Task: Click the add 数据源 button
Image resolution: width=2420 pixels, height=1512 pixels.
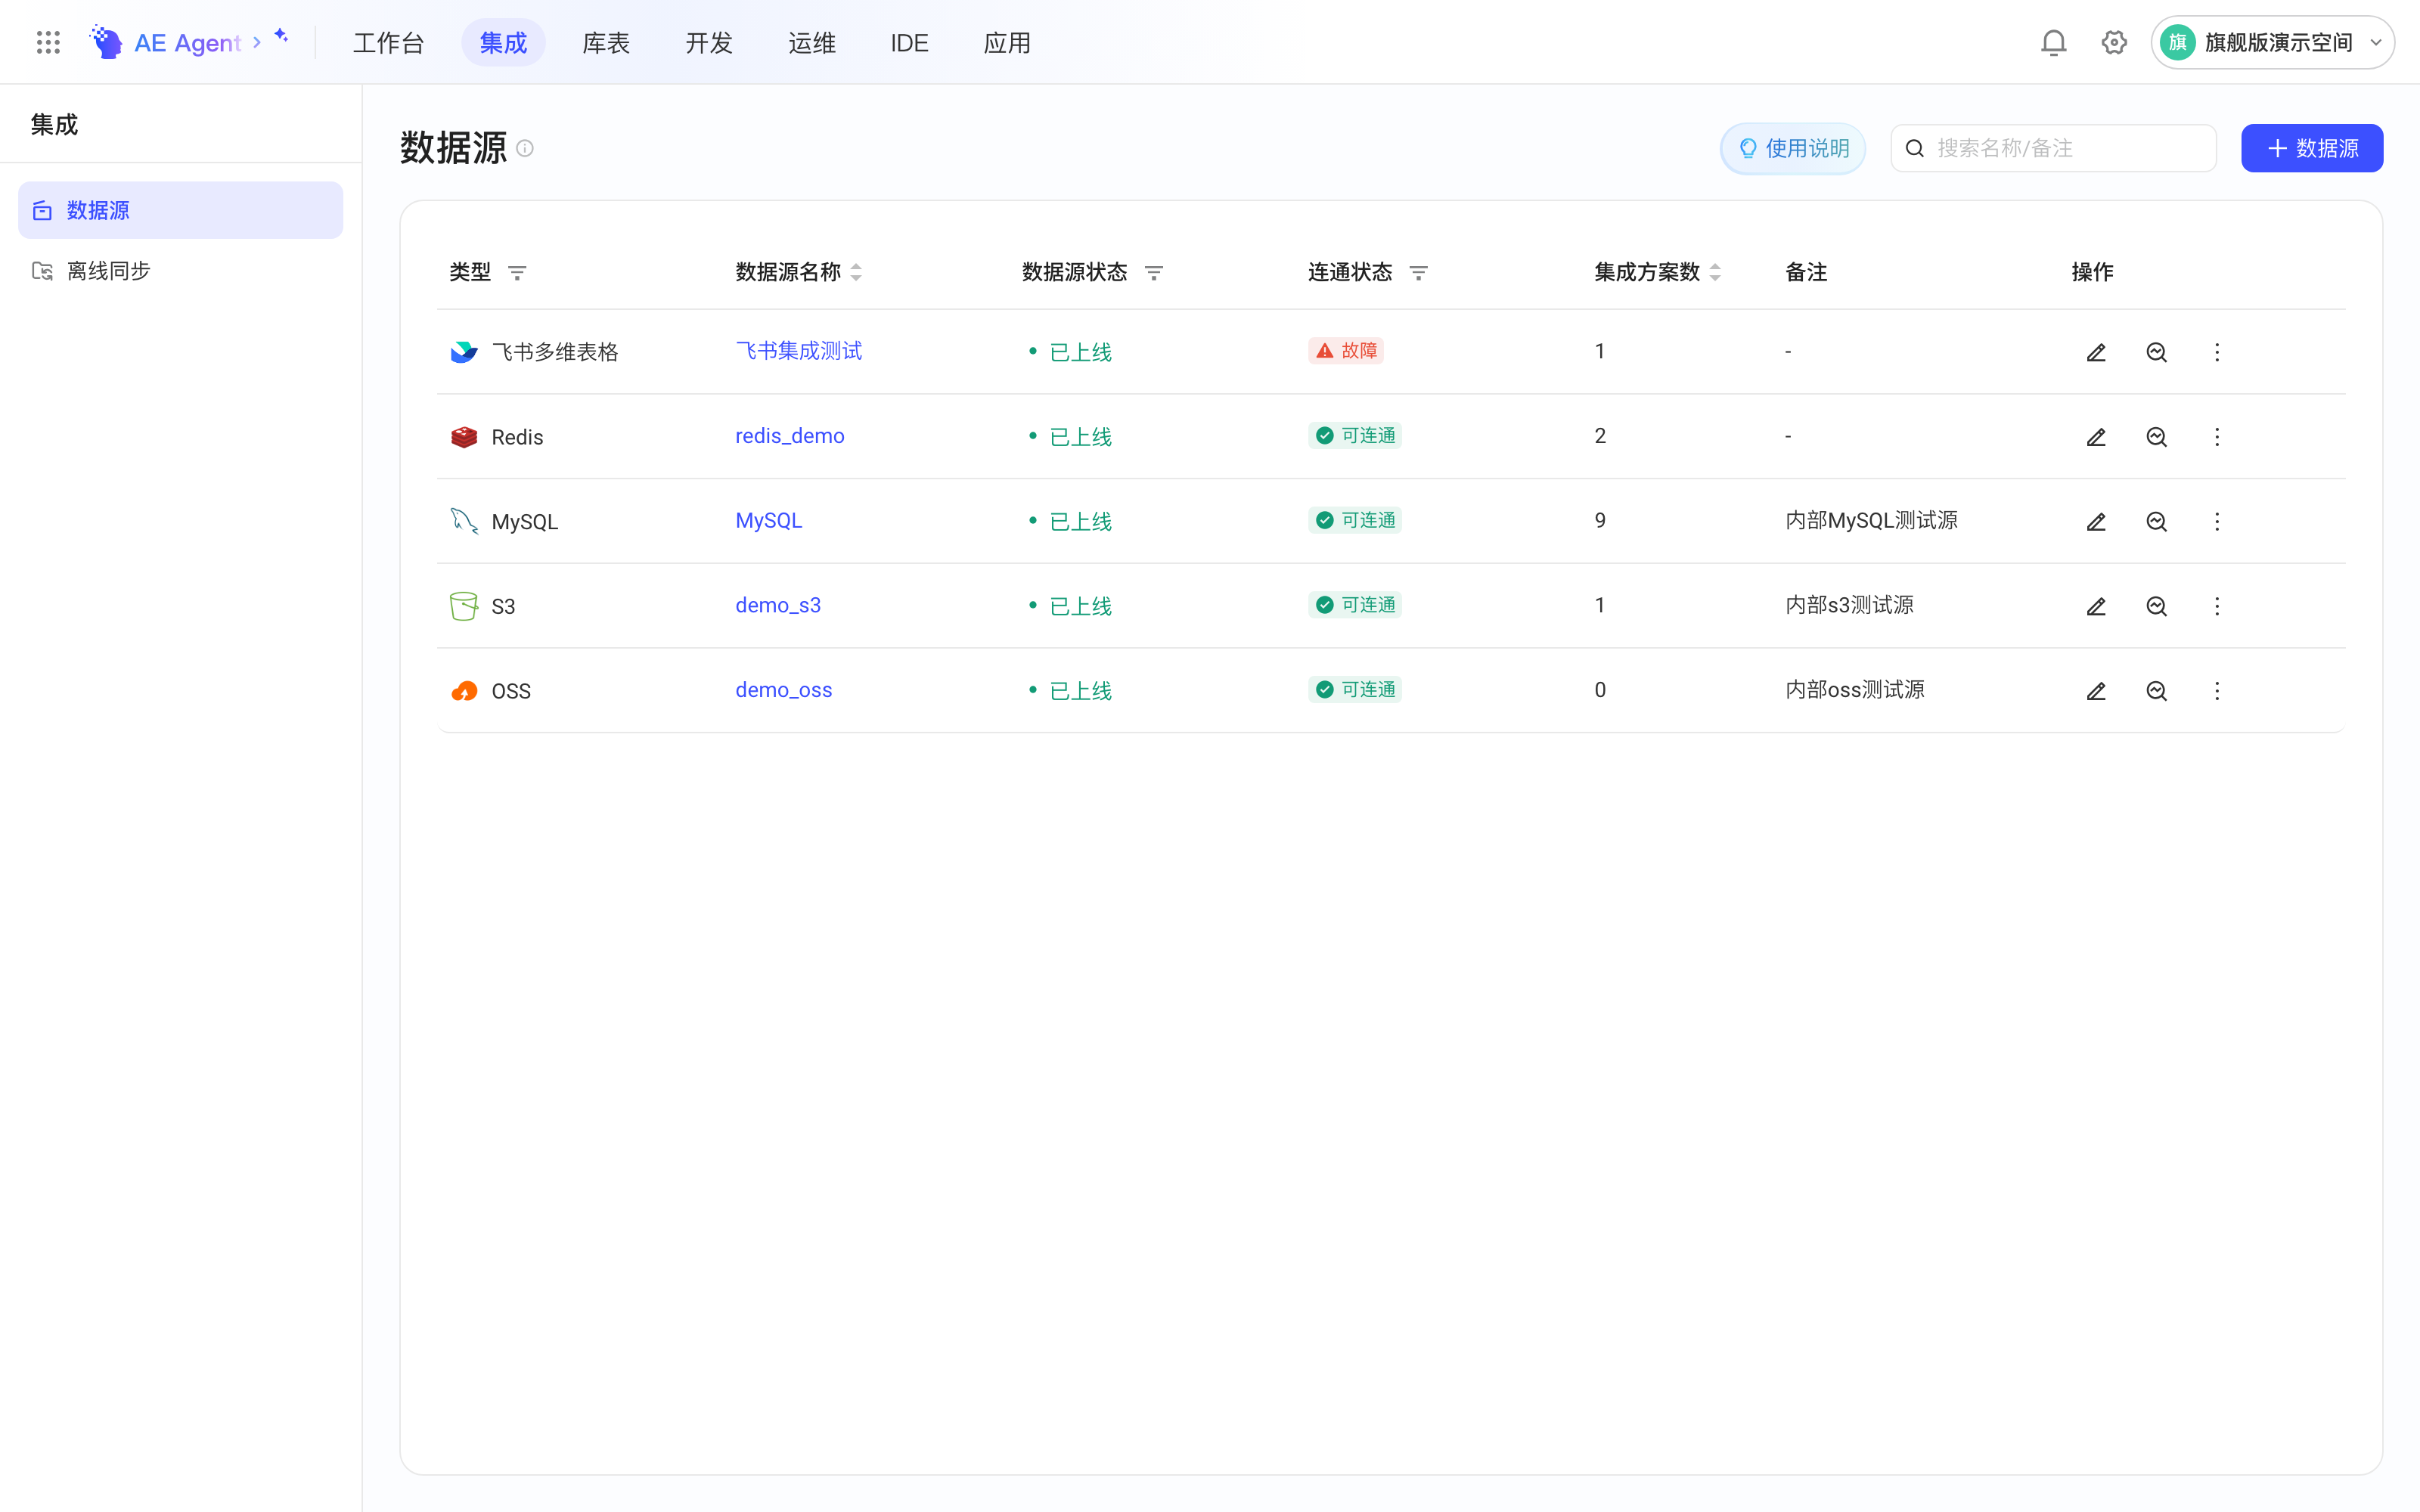Action: (x=2312, y=148)
